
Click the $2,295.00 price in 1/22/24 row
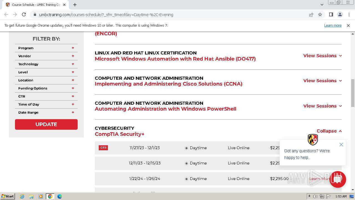[x=279, y=179]
